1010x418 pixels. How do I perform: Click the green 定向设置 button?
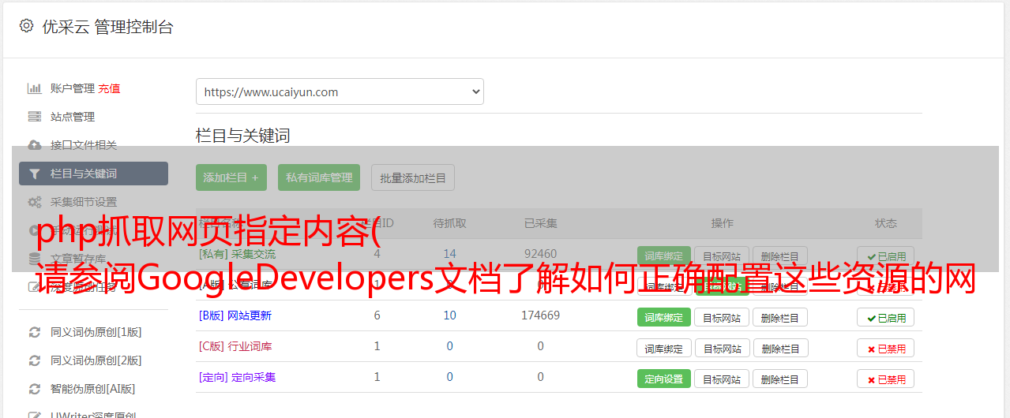[664, 379]
